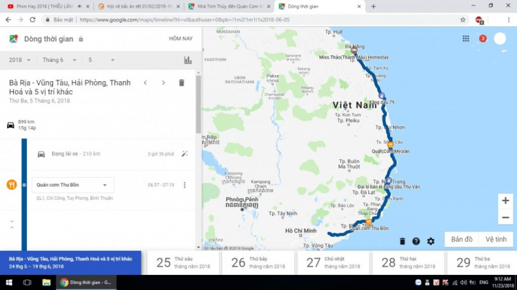
Task: Click the lock icon next to Dòng thời gian
Action: tap(81, 39)
